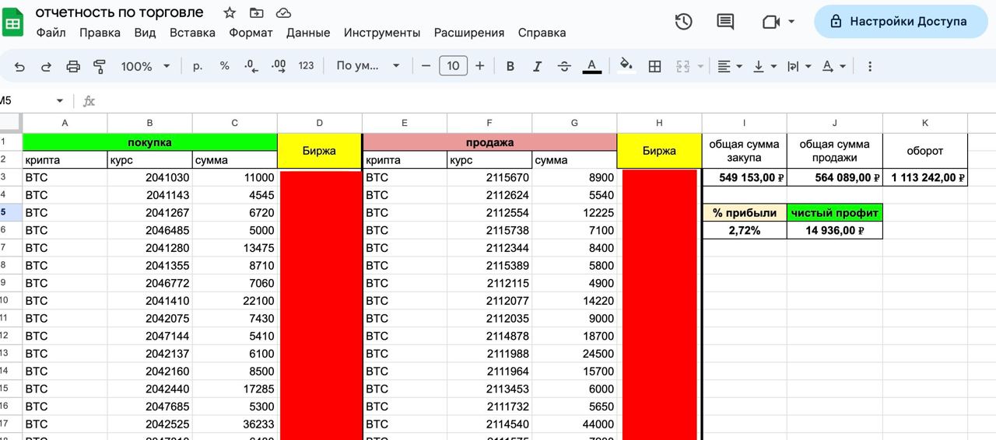This screenshot has height=440, width=996.
Task: Select cell showing 1 113 242,00 ₽
Action: click(x=925, y=177)
